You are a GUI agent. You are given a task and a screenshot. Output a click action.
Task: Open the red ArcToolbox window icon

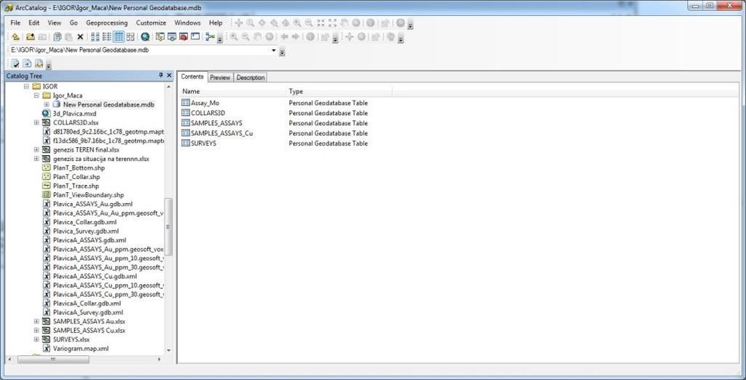[184, 36]
